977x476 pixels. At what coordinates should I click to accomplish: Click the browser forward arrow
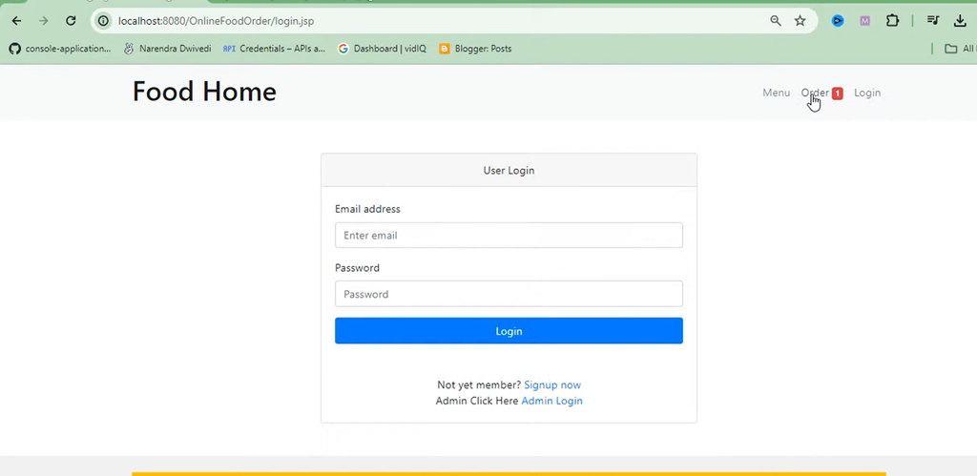(x=44, y=21)
